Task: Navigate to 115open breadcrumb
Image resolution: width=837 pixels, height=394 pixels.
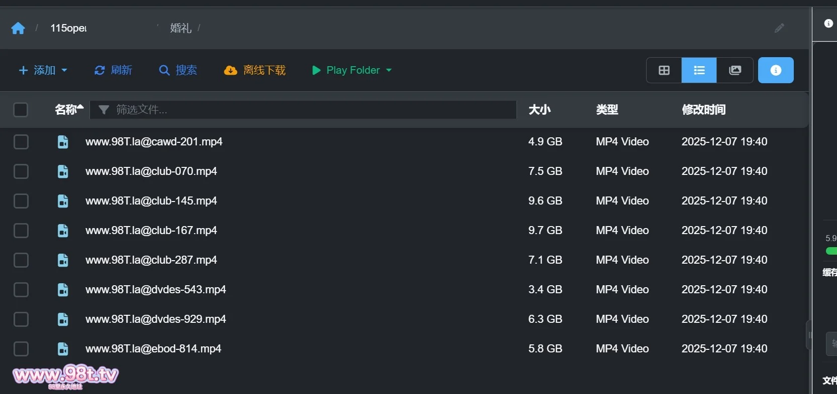Action: tap(68, 28)
